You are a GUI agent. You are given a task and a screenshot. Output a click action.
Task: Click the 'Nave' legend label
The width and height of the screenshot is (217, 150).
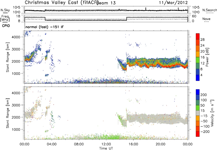tap(206, 19)
